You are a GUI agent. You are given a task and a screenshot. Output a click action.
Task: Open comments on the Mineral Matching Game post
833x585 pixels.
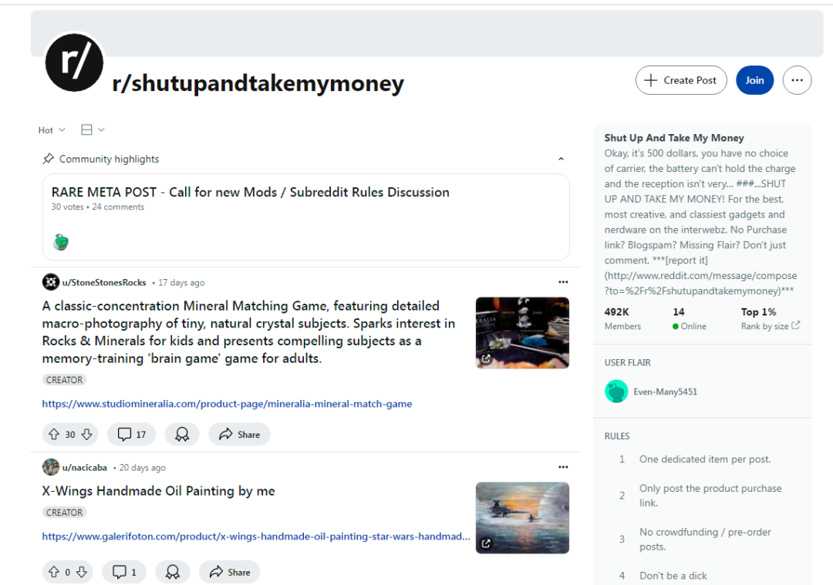pyautogui.click(x=131, y=435)
